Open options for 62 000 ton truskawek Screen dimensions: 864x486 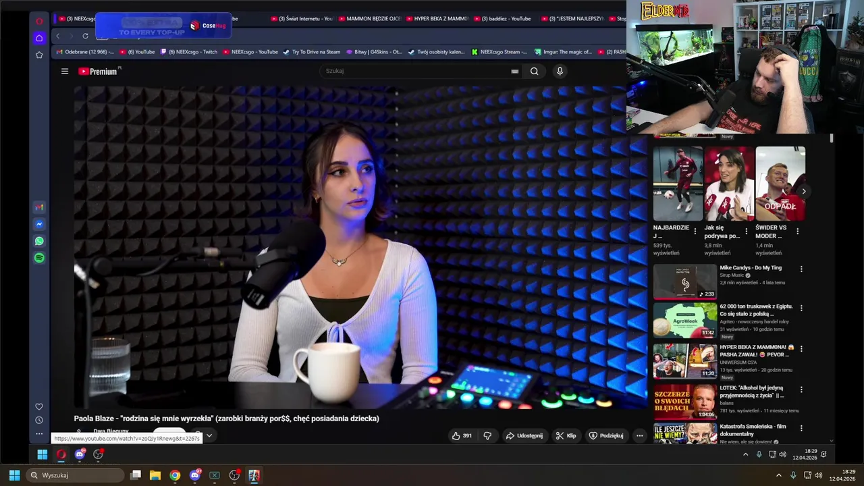point(801,308)
